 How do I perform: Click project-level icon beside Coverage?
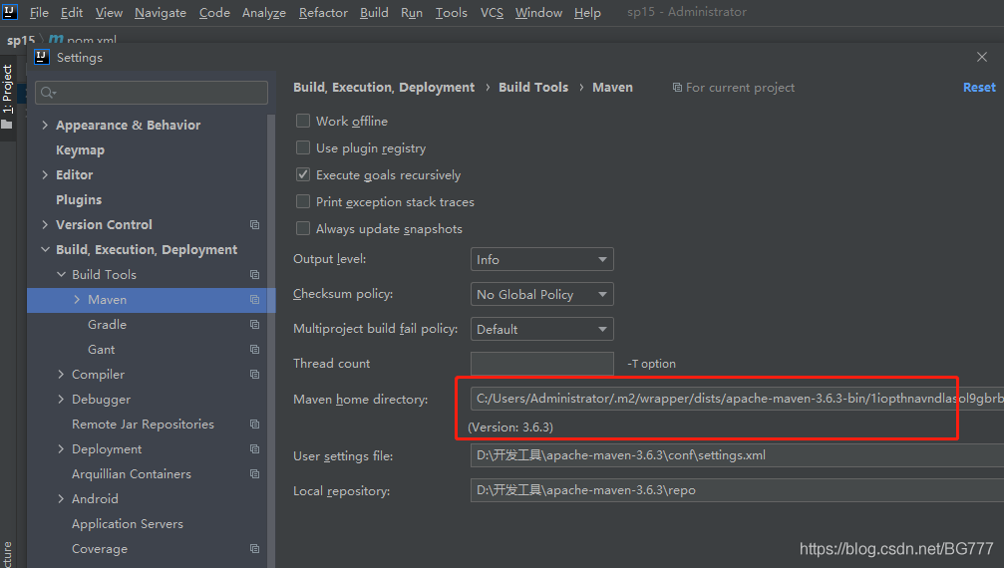pos(255,549)
